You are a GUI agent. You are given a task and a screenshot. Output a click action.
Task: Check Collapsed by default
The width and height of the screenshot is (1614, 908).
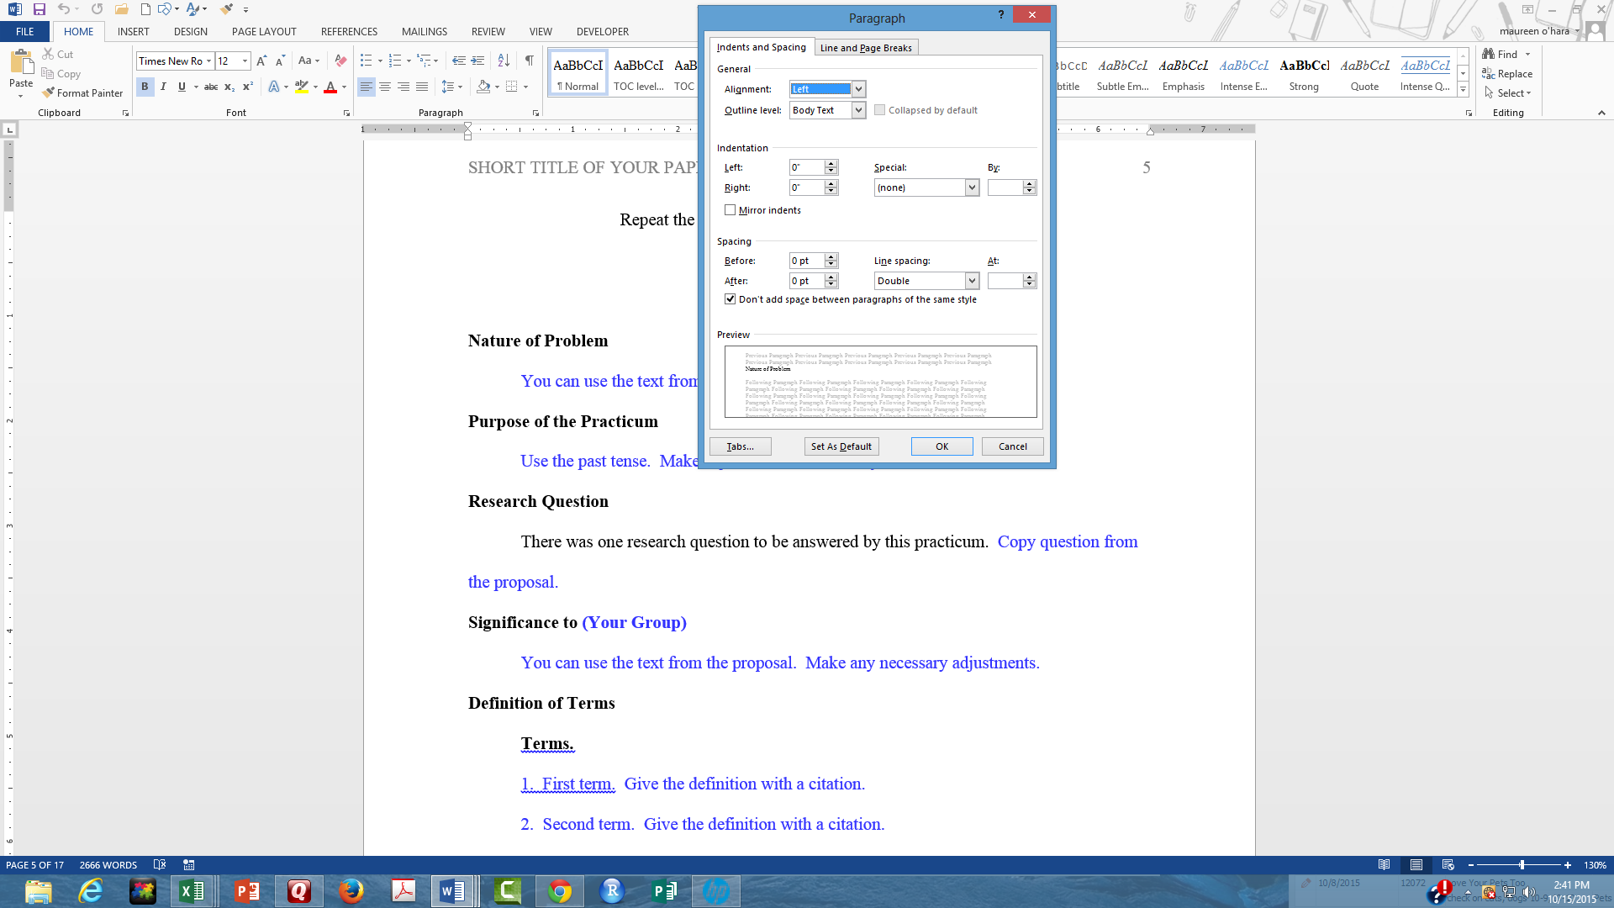(x=879, y=109)
